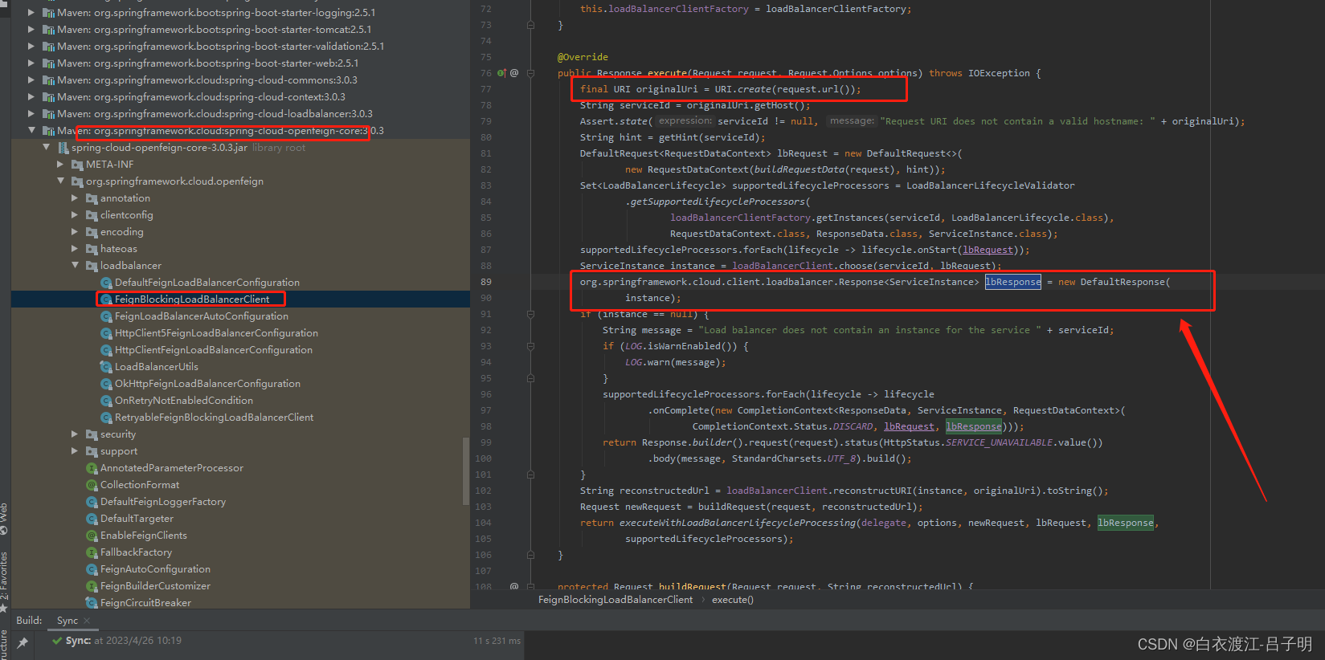
Task: Click the OkHttpFeignLoadBalancerConfiguration class icon
Action: pos(106,384)
